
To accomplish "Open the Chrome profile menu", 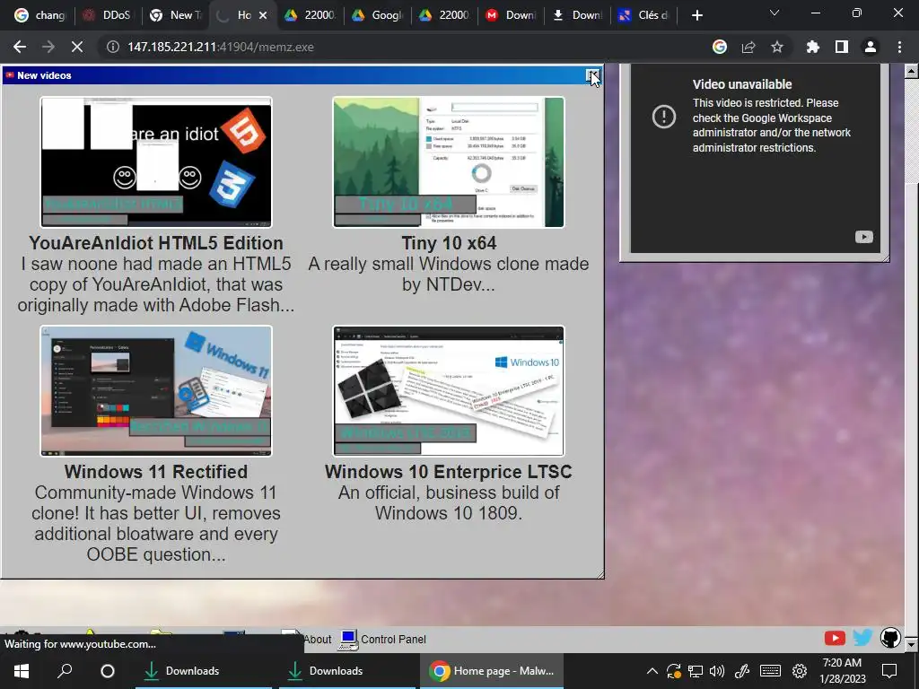I will [x=871, y=47].
